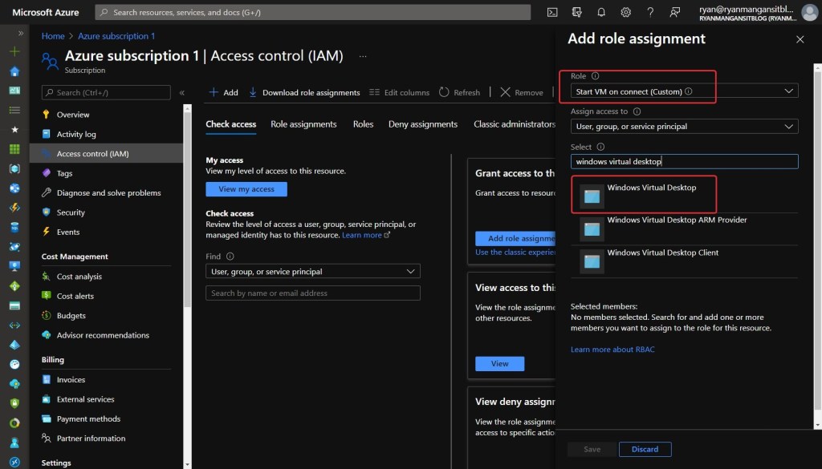Screen dimensions: 822x469
Task: Click the info icon beside Select label
Action: (600, 147)
